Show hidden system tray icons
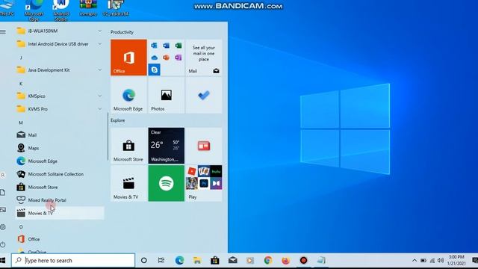478x269 pixels. 415,261
